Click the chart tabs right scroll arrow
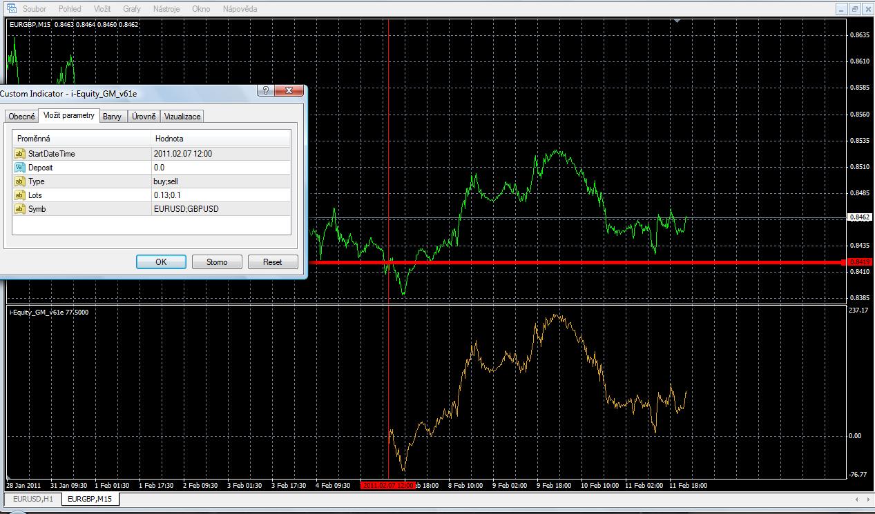This screenshot has width=875, height=514. tap(867, 499)
